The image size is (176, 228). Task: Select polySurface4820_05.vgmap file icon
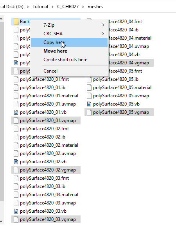(89, 112)
